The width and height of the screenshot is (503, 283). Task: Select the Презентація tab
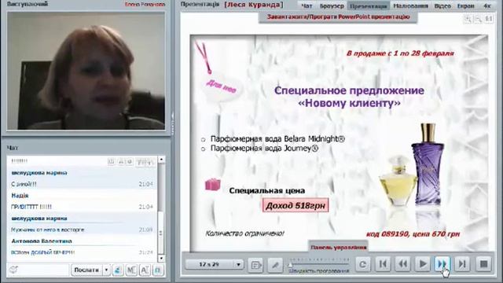click(369, 6)
